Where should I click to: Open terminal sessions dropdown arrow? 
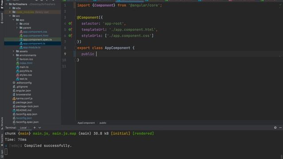coord(39,128)
